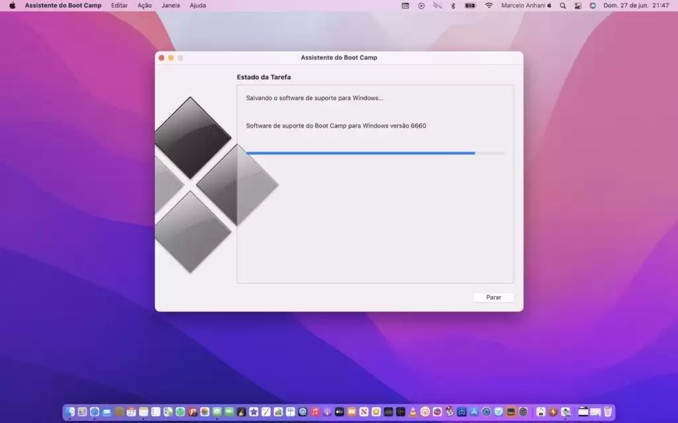Open Finder from the Dock

[70, 412]
